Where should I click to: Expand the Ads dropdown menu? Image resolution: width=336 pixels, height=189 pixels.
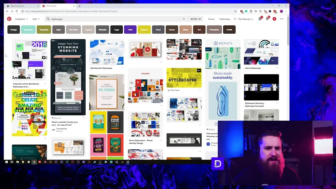[36, 19]
